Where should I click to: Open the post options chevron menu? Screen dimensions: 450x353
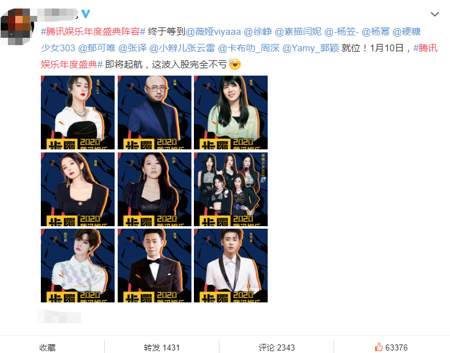435,14
